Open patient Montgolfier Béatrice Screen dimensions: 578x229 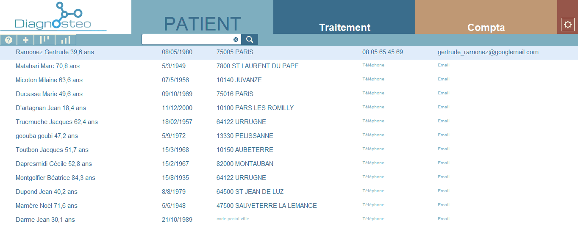tap(56, 178)
